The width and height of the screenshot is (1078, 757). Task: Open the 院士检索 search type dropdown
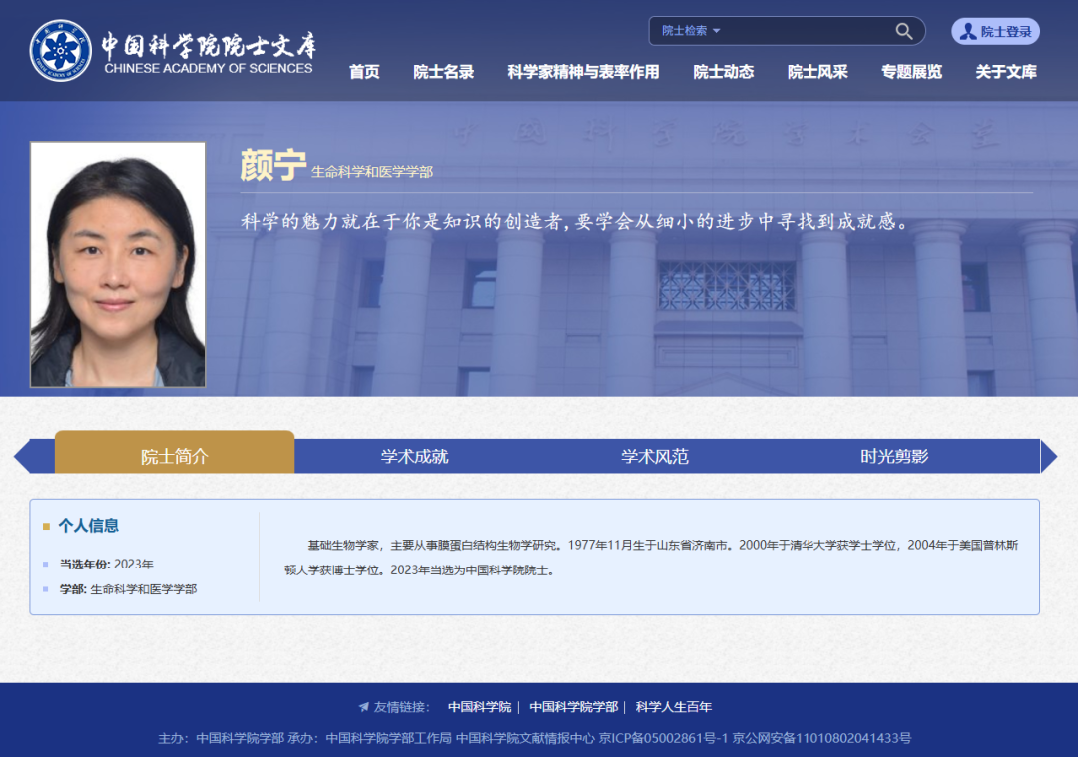691,31
